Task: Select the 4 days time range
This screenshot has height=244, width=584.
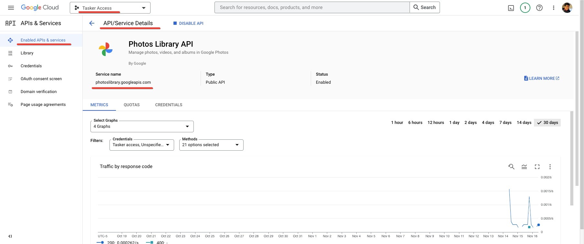Action: point(488,123)
